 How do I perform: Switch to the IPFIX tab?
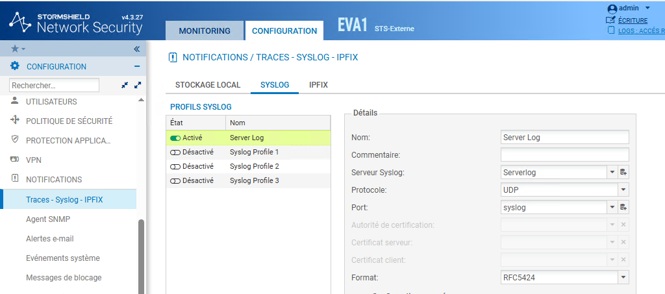pos(318,85)
